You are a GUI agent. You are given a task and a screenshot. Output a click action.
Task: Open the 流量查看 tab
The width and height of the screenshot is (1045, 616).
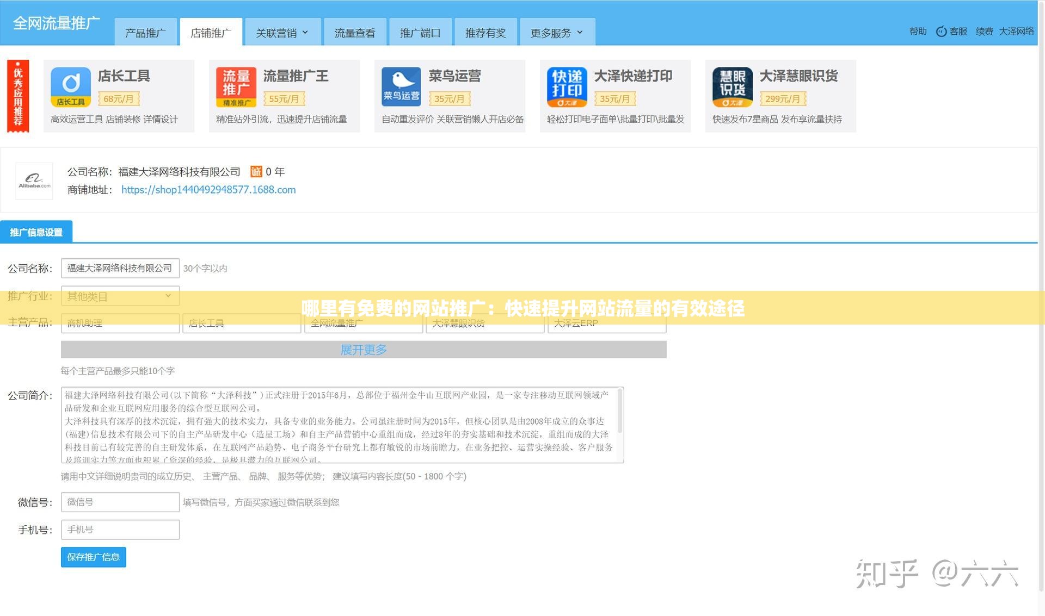pos(355,33)
